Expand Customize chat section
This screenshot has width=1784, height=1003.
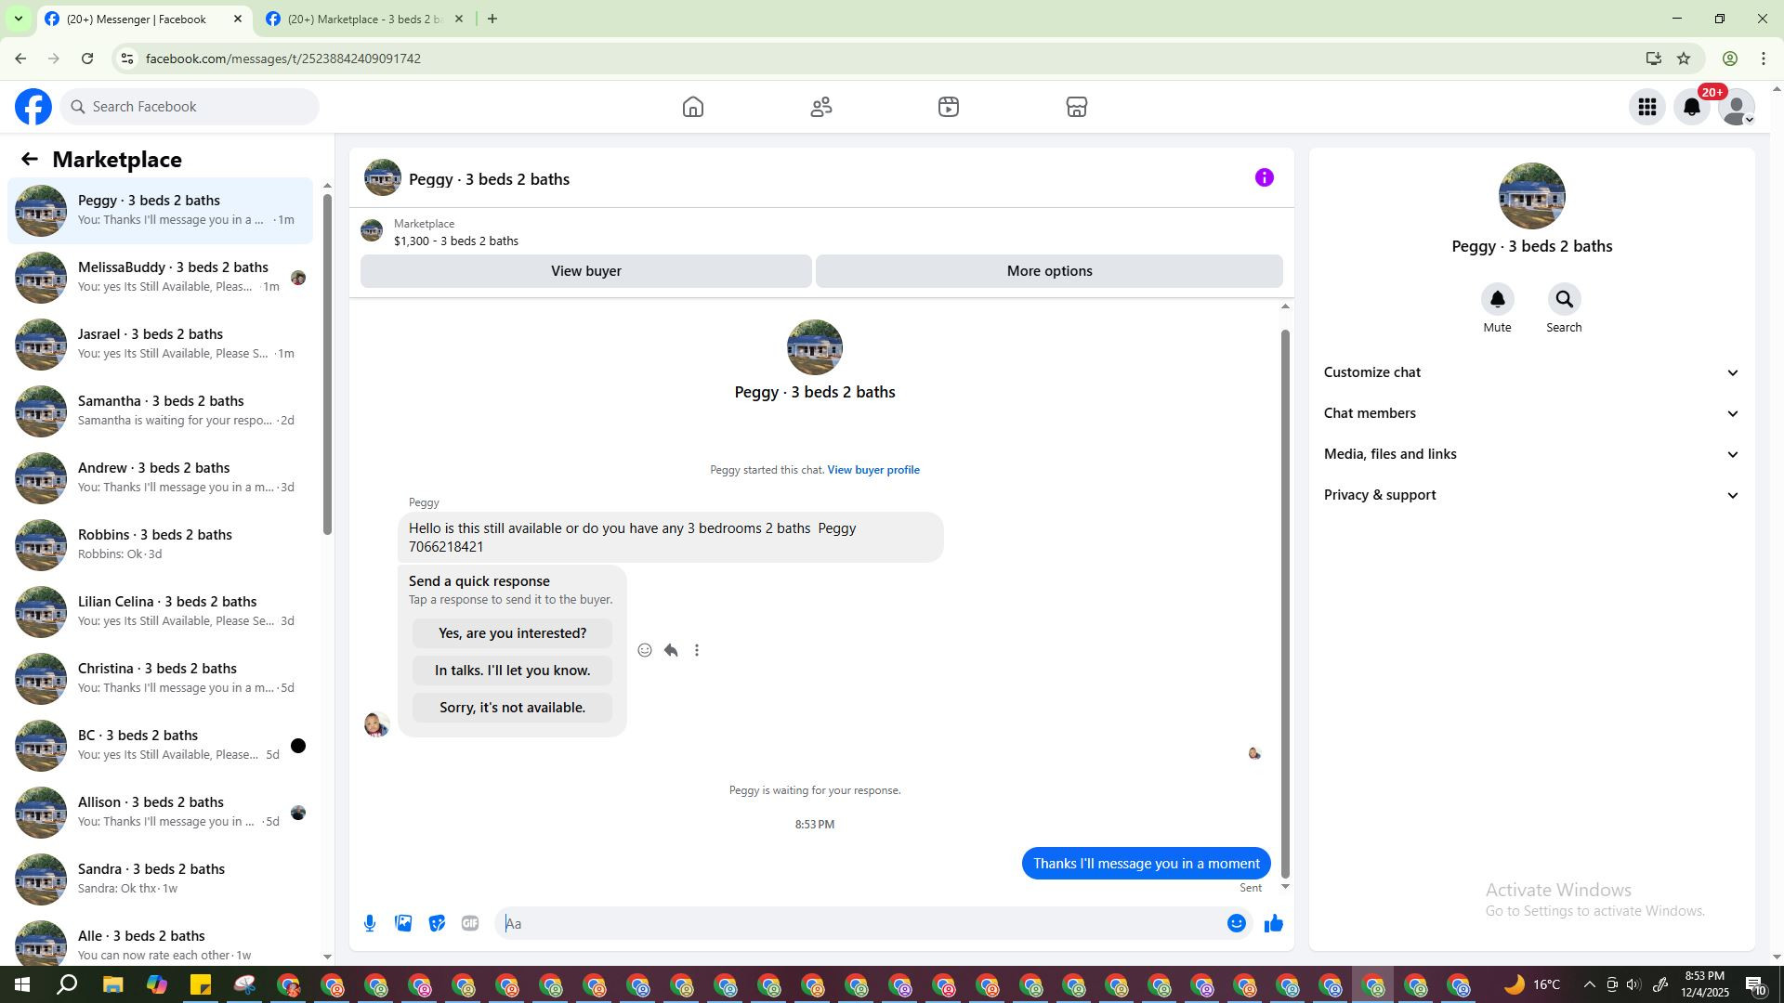(1530, 372)
